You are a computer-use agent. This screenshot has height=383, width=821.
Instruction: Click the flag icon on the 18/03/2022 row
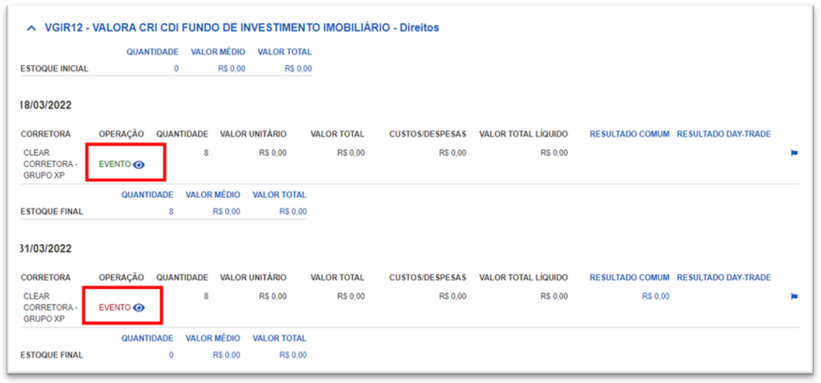794,153
